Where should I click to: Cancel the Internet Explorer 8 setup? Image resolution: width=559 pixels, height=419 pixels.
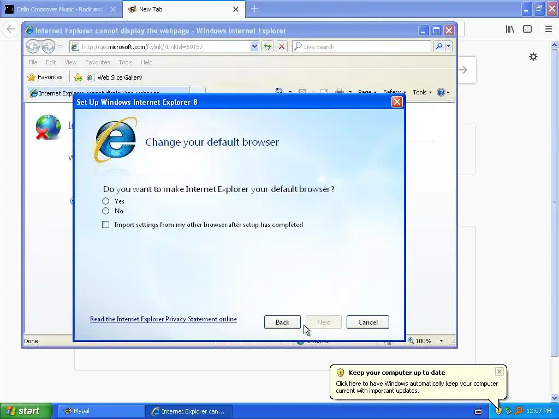click(x=367, y=322)
